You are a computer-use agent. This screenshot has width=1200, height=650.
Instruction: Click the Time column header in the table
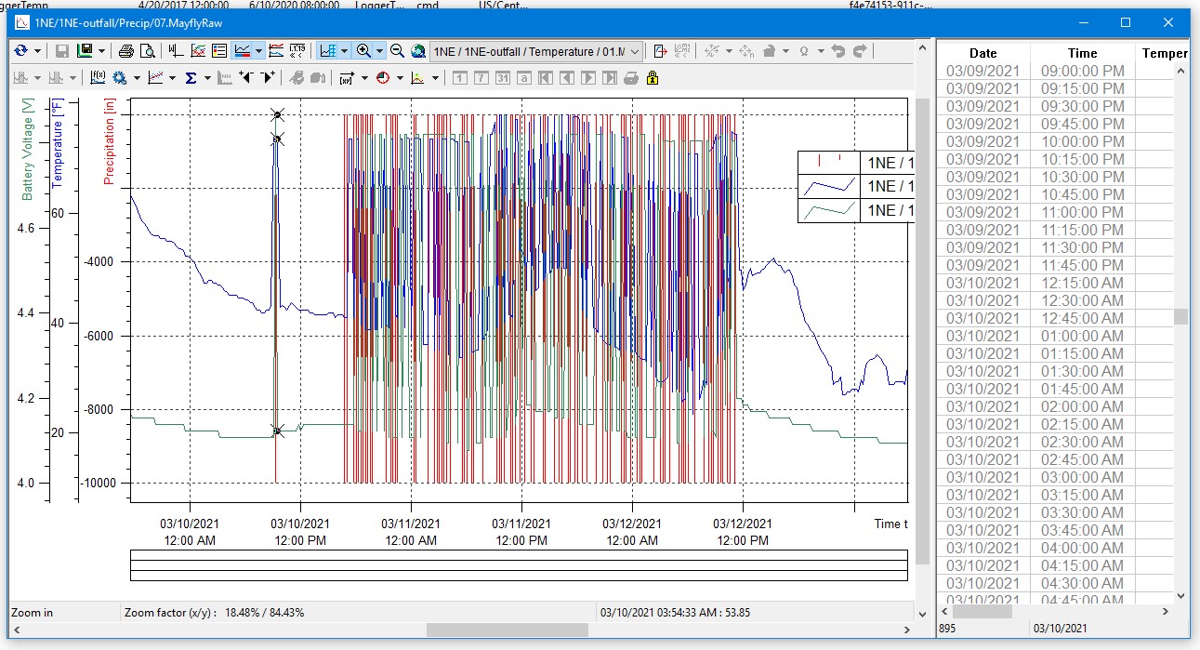click(x=1082, y=53)
